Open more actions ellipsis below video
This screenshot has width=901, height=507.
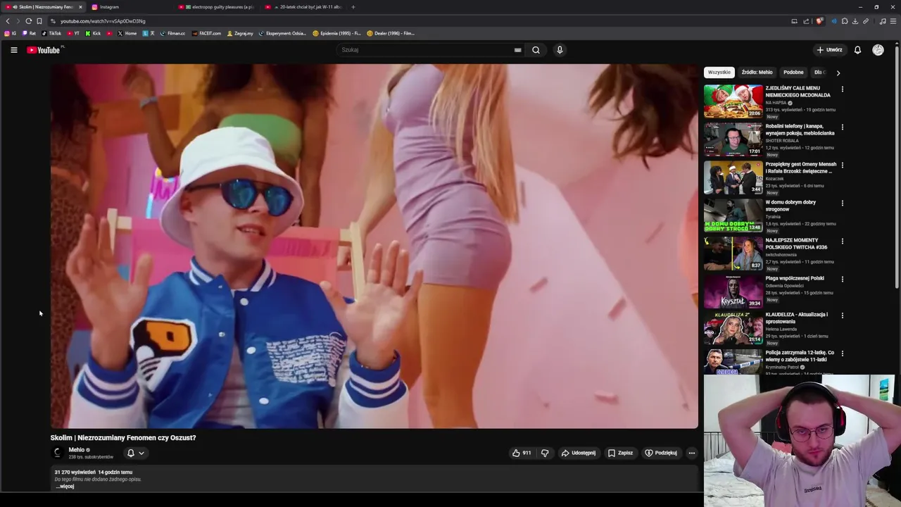click(x=692, y=453)
